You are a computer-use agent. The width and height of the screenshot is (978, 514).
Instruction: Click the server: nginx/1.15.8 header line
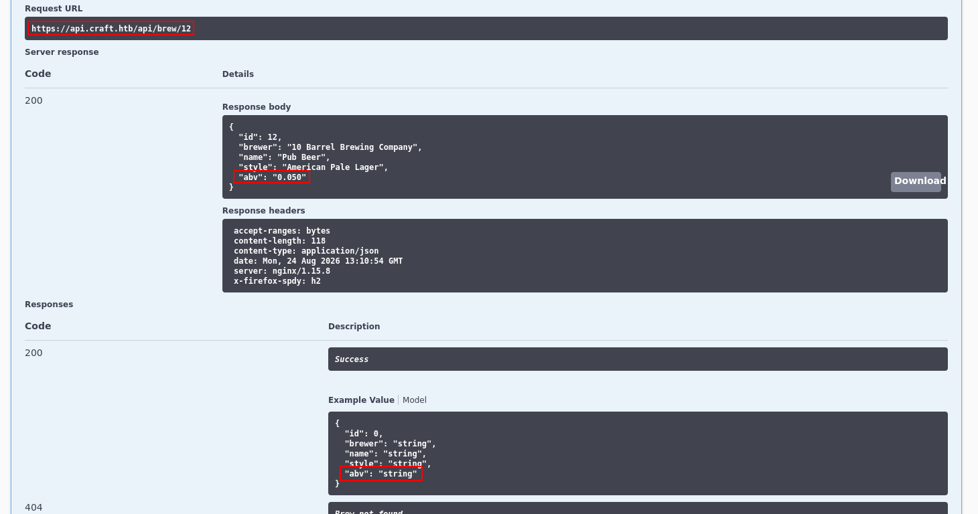[x=282, y=271]
